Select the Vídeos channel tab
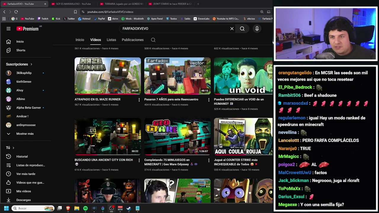Viewport: 379px width, 213px height. (96, 40)
